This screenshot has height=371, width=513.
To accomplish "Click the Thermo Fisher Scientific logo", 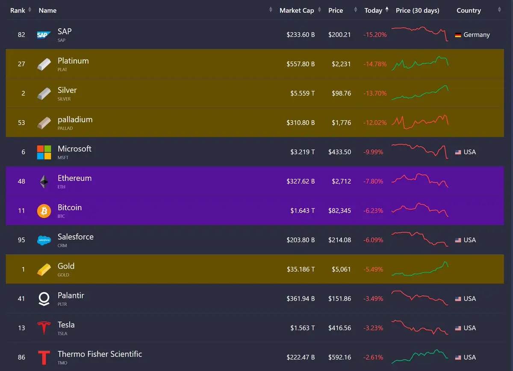I will pyautogui.click(x=44, y=357).
